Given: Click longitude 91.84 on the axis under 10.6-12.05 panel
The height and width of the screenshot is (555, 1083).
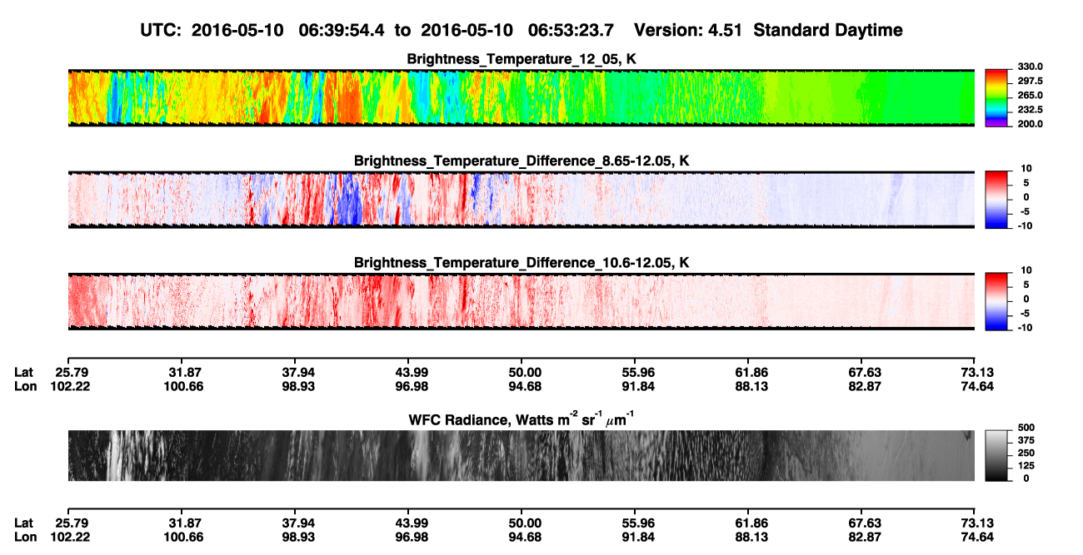Looking at the screenshot, I should pyautogui.click(x=635, y=386).
